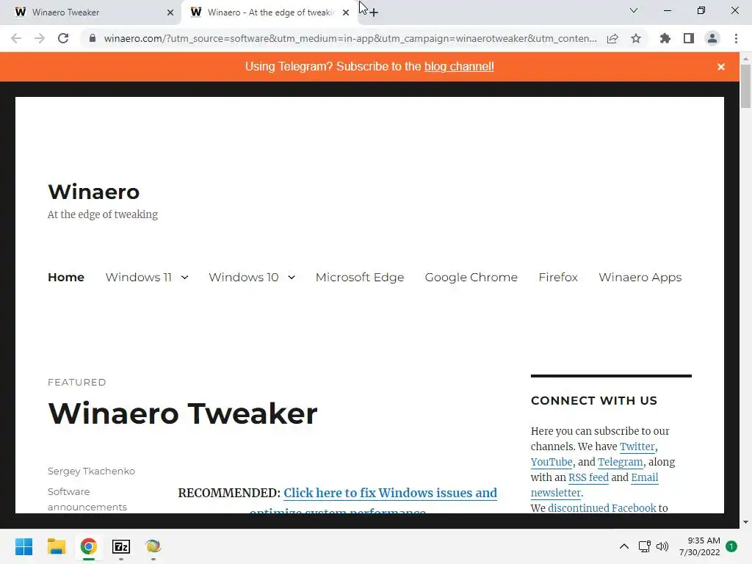752x564 pixels.
Task: Open the Home menu item
Action: (66, 277)
